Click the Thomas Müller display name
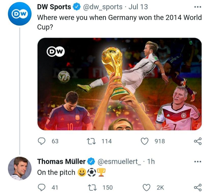This screenshot has width=210, height=196. coord(61,161)
